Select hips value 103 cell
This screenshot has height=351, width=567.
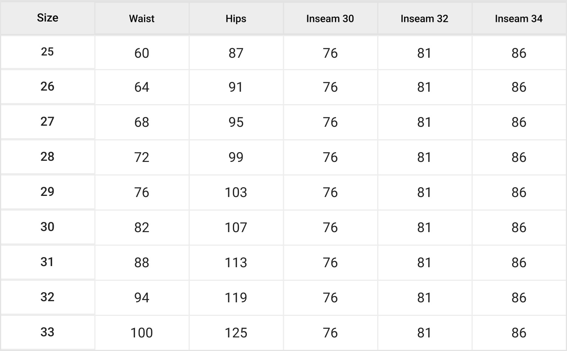click(236, 192)
